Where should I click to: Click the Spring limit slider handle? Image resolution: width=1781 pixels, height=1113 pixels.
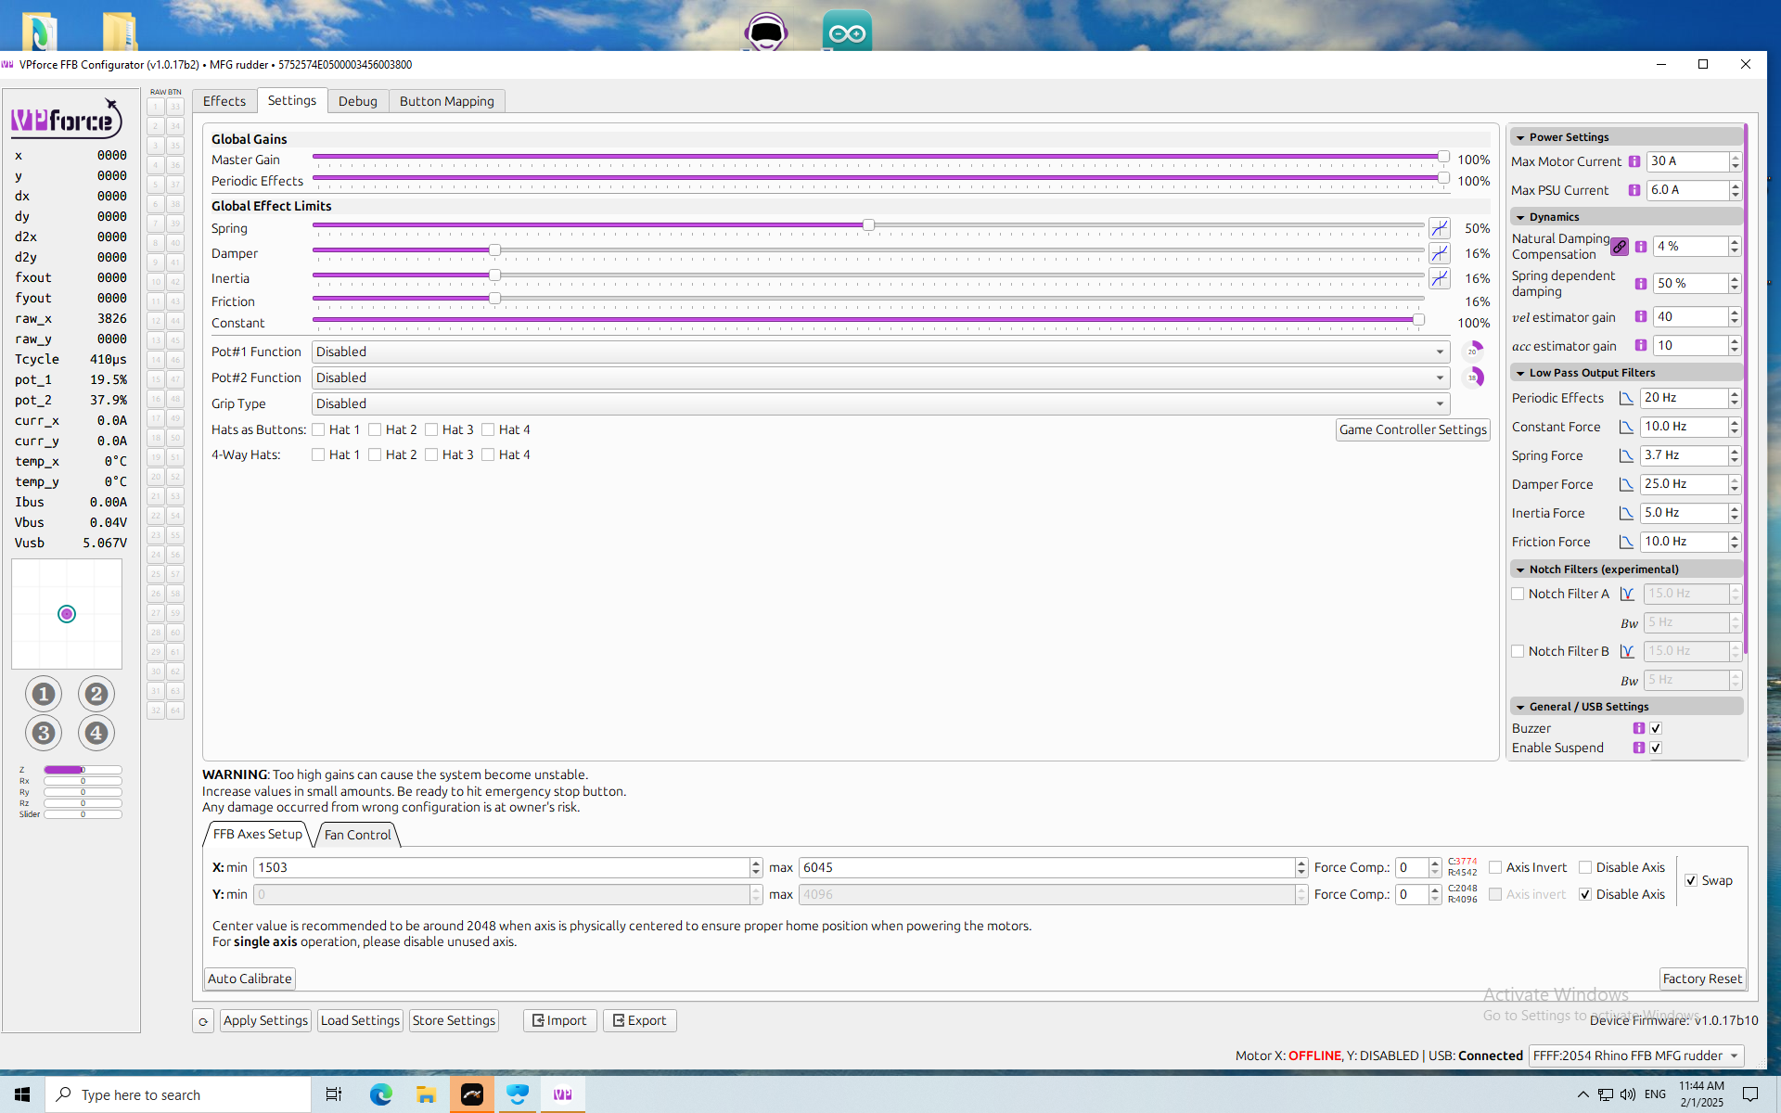[x=868, y=225]
